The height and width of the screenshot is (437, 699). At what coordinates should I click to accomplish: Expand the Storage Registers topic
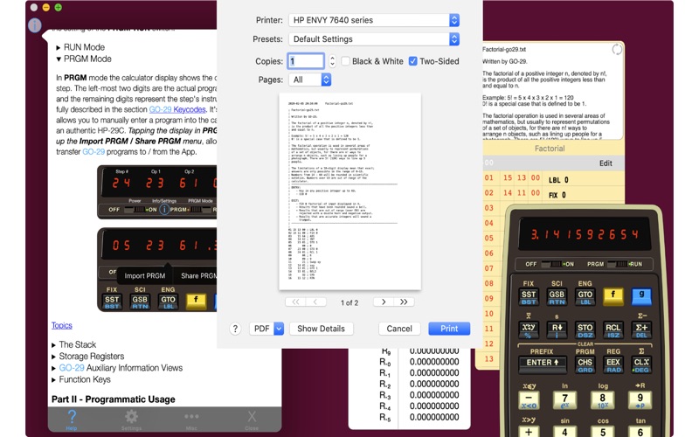click(87, 357)
